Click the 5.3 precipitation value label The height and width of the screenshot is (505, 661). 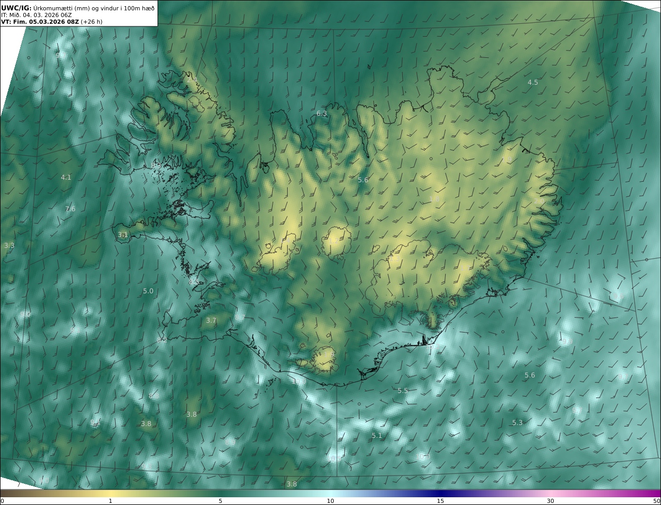(x=517, y=423)
